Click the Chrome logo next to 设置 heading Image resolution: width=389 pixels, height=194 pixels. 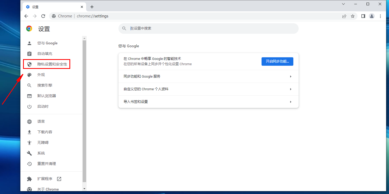pos(29,29)
